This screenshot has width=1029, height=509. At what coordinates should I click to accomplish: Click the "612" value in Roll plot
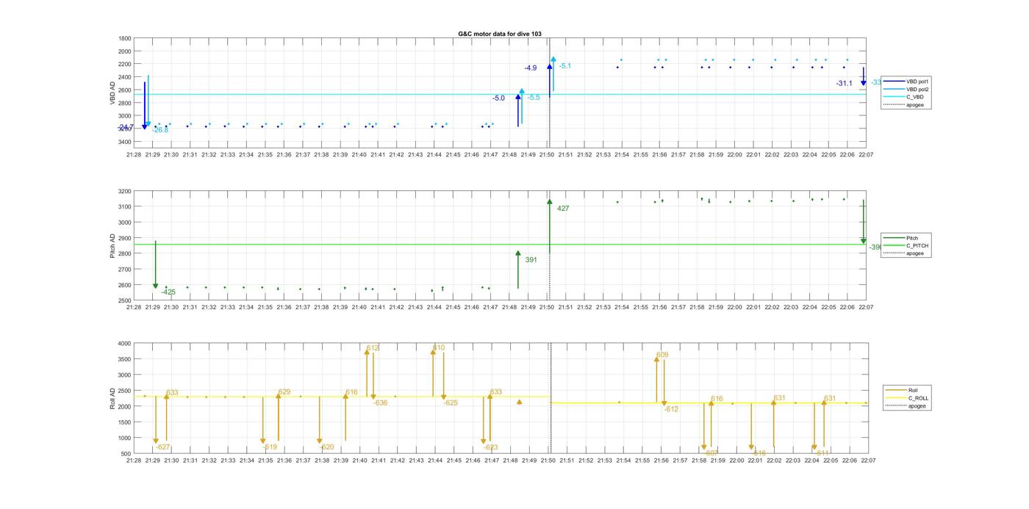click(x=373, y=348)
